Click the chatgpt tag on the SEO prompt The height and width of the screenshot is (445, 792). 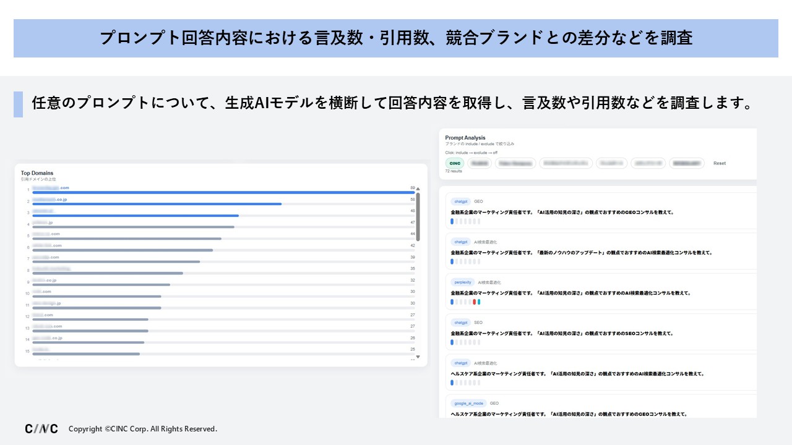point(460,323)
